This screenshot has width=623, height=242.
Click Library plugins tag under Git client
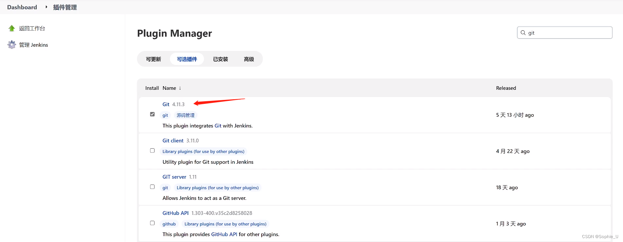point(203,152)
